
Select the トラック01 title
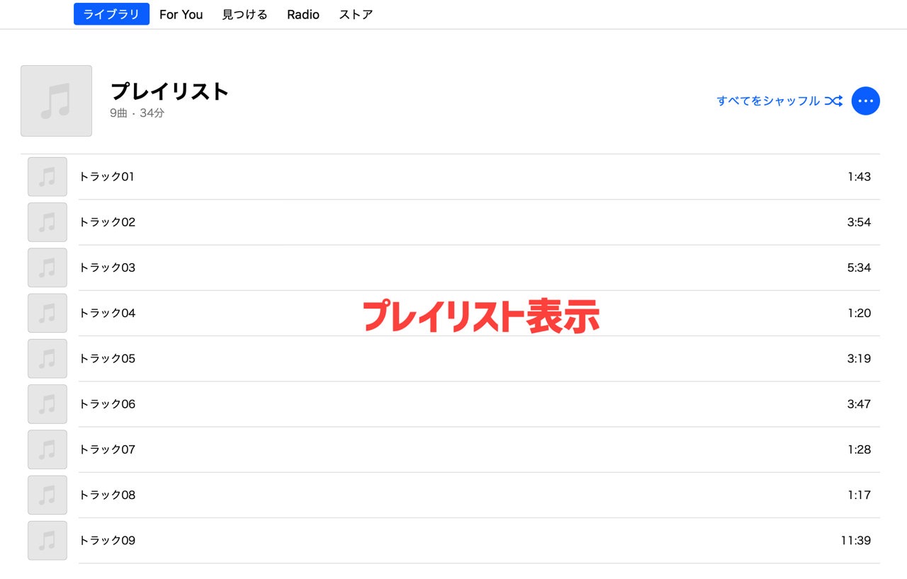tap(106, 177)
